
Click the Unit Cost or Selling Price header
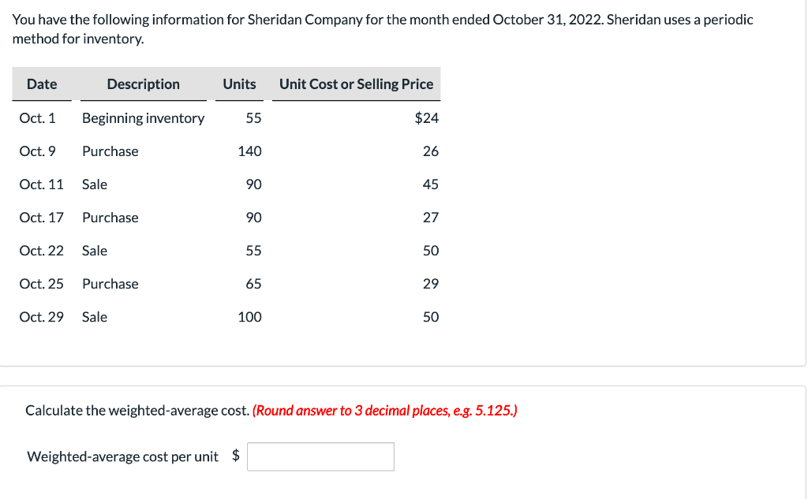point(356,84)
